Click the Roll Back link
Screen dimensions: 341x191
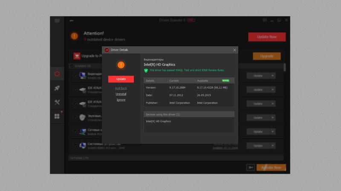[121, 88]
